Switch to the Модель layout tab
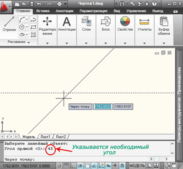Screen dimensions: 183x169 click(x=29, y=137)
